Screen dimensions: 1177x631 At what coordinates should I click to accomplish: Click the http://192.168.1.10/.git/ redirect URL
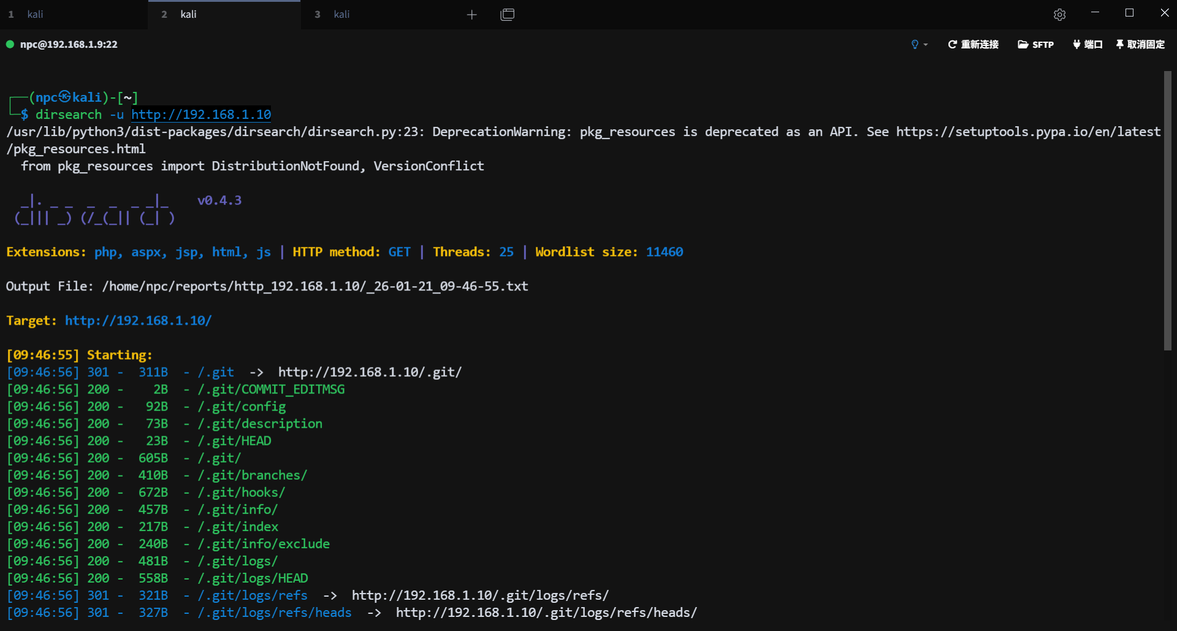tap(370, 372)
